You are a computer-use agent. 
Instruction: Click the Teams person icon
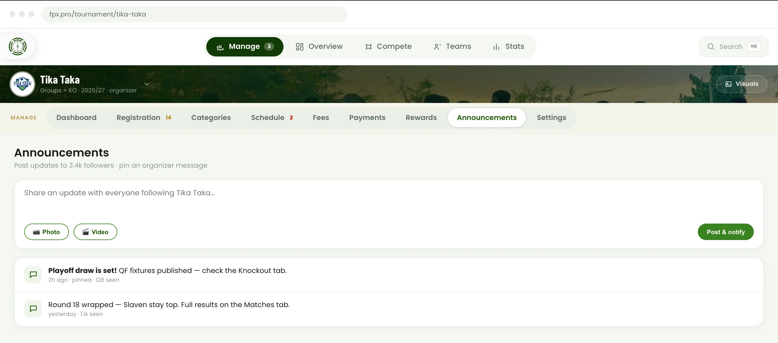[x=437, y=47]
